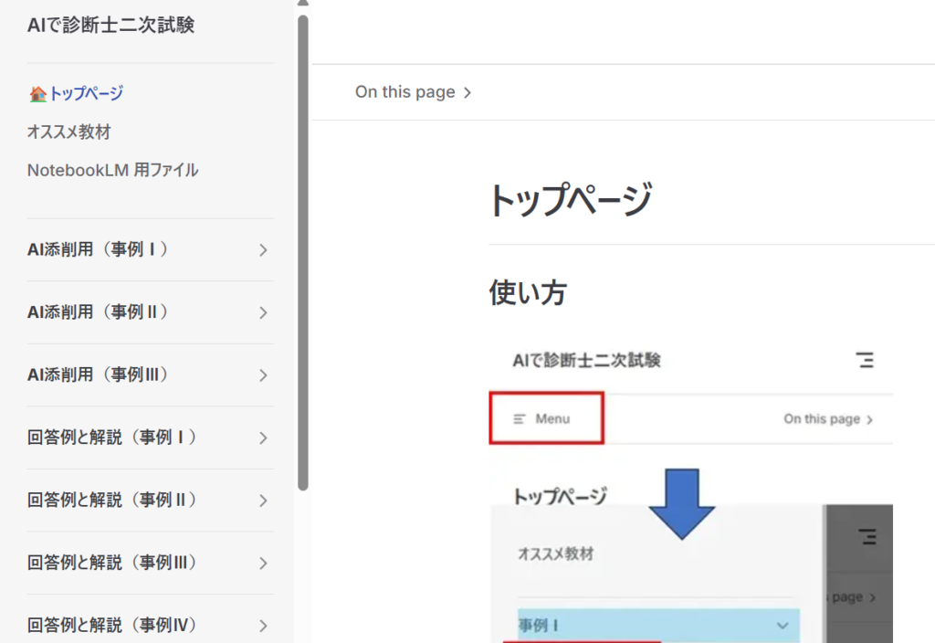The width and height of the screenshot is (935, 643).
Task: Open the On this page dropdown
Action: point(413,92)
